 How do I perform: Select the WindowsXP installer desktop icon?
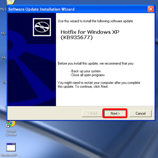[11, 150]
